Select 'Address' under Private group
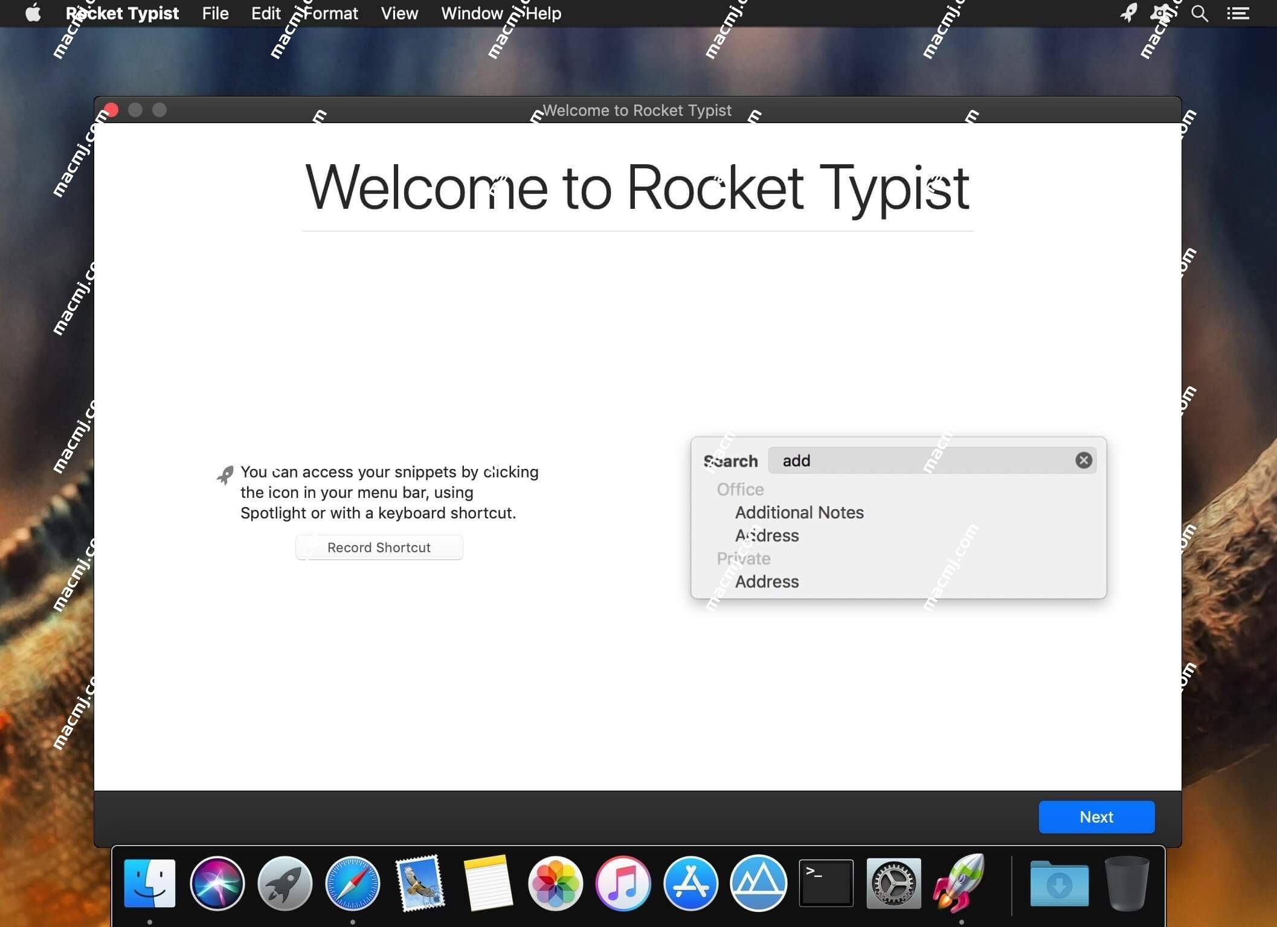Screen dimensions: 1277x927 pos(767,581)
